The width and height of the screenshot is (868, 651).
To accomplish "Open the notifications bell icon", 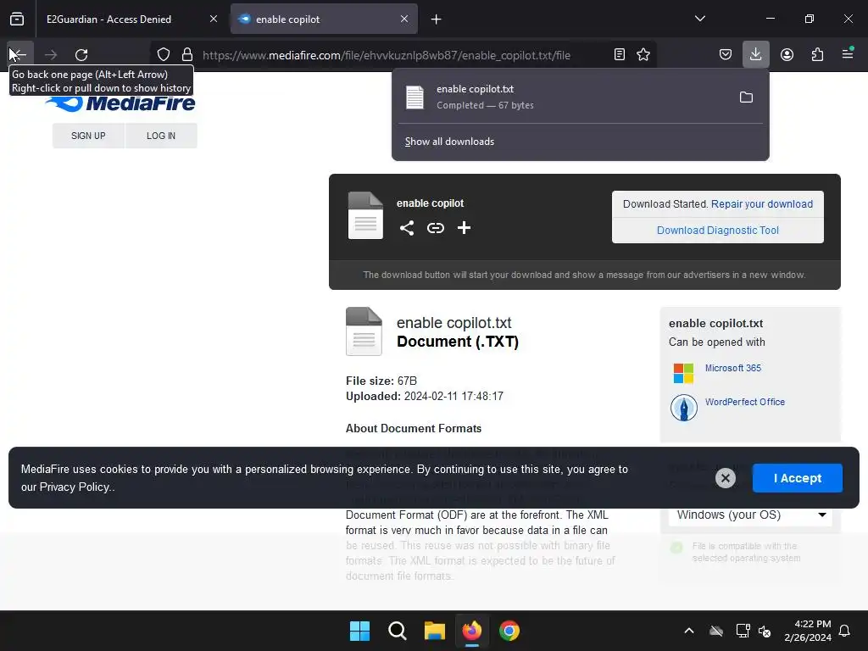I will [845, 631].
